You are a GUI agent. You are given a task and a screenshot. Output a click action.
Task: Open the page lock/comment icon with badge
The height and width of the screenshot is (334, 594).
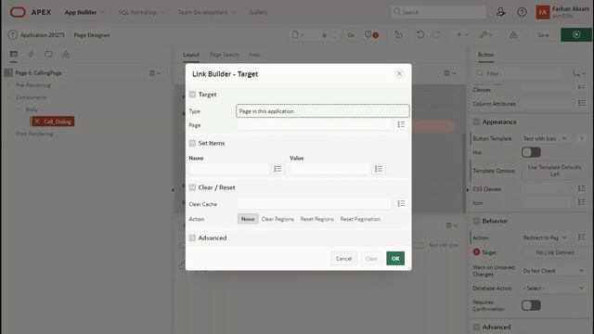(x=371, y=35)
